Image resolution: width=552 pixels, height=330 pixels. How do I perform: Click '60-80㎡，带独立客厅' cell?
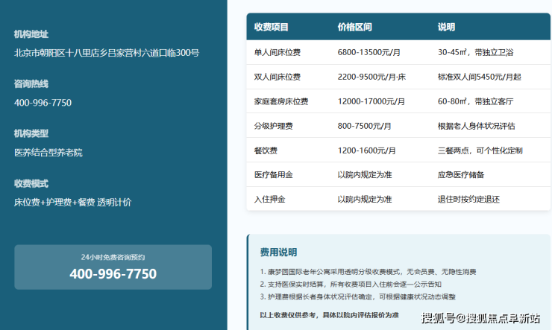475,101
